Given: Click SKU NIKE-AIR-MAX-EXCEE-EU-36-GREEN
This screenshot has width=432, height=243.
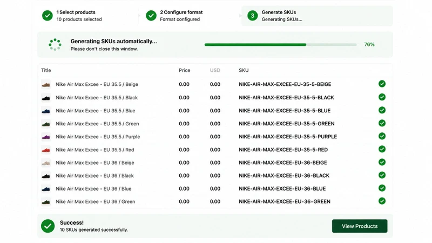Looking at the screenshot, I should click(x=285, y=201).
